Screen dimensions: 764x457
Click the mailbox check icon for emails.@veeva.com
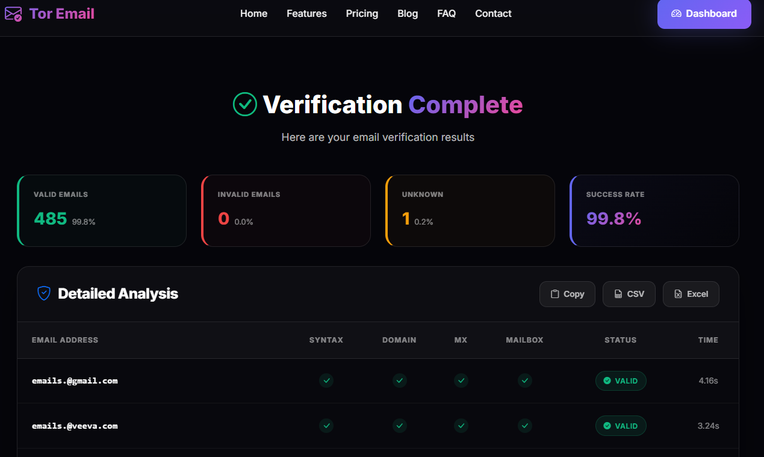[x=525, y=426]
